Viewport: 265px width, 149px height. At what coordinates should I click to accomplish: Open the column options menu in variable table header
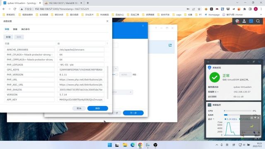tap(107, 43)
